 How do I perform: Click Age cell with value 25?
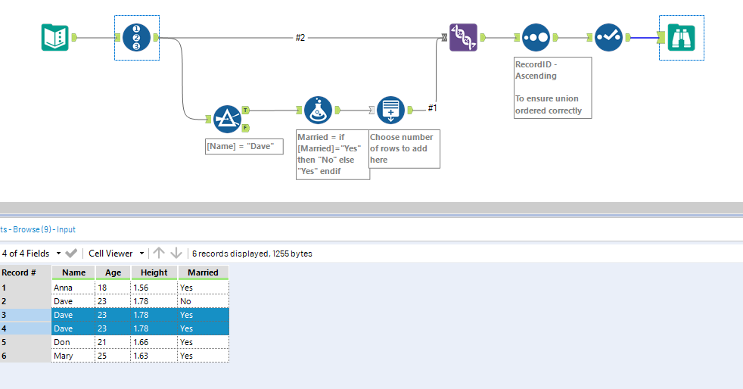coord(113,356)
